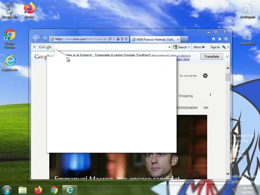Click the Google logo on the toolbar
The height and width of the screenshot is (195, 260).
(x=45, y=47)
